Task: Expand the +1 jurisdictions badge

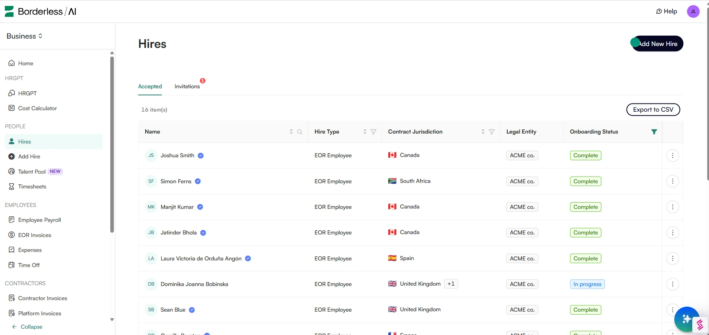Action: (x=451, y=284)
